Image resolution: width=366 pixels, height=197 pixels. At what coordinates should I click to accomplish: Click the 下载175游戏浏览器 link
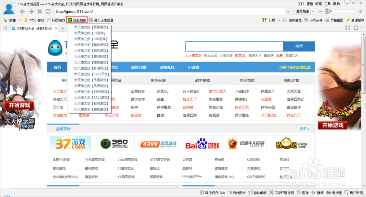pos(294,67)
